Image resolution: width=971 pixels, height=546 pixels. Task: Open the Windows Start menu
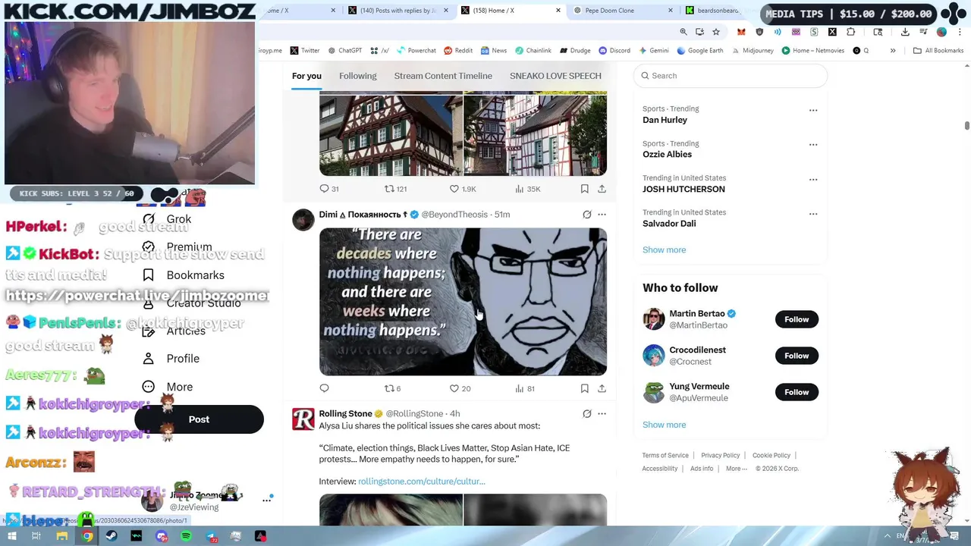pyautogui.click(x=11, y=536)
